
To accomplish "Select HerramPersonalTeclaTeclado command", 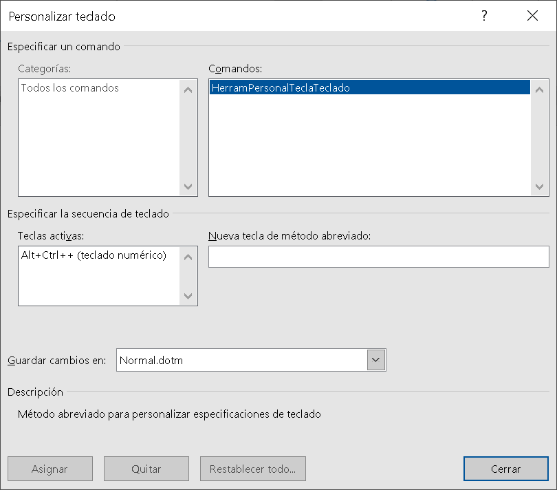I will pos(370,87).
